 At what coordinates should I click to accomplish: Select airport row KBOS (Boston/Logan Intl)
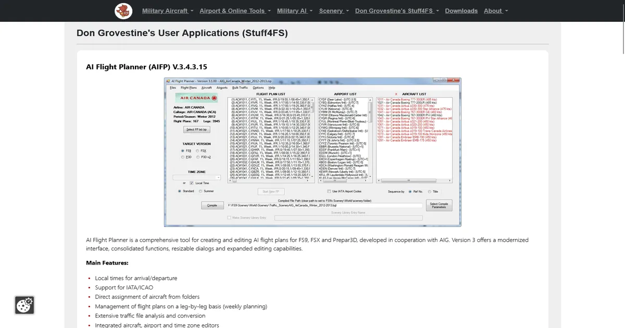pyautogui.click(x=341, y=162)
